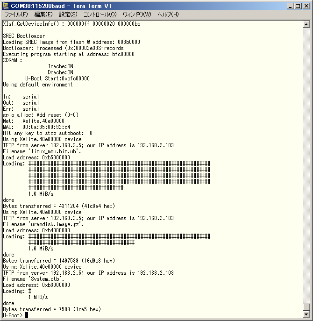Click the U-Boot> prompt cursor
The height and width of the screenshot is (321, 313).
click(27, 315)
